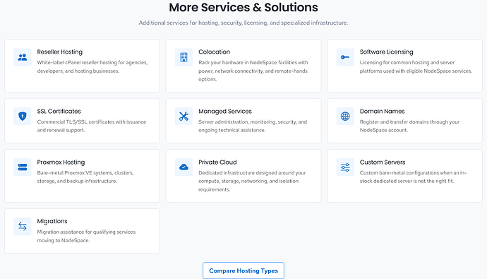487x279 pixels.
Task: Click the Software Licensing key icon
Action: 345,57
